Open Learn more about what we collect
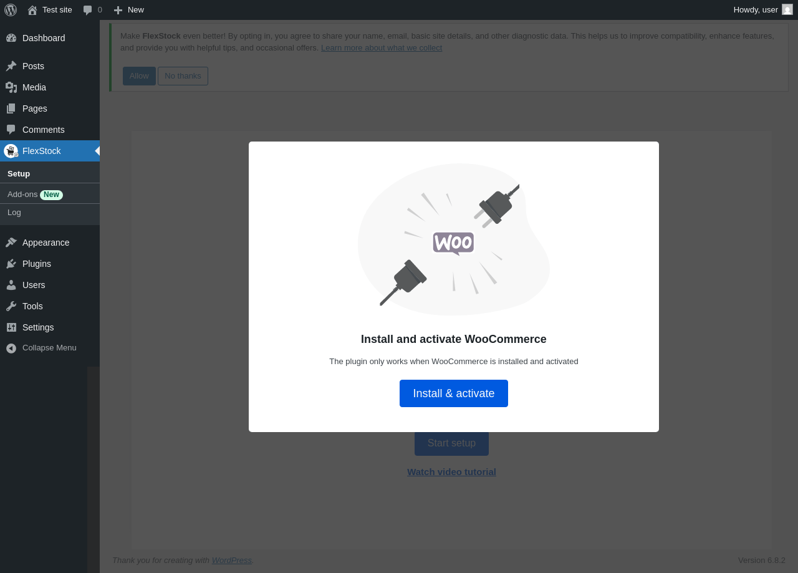 coord(382,48)
